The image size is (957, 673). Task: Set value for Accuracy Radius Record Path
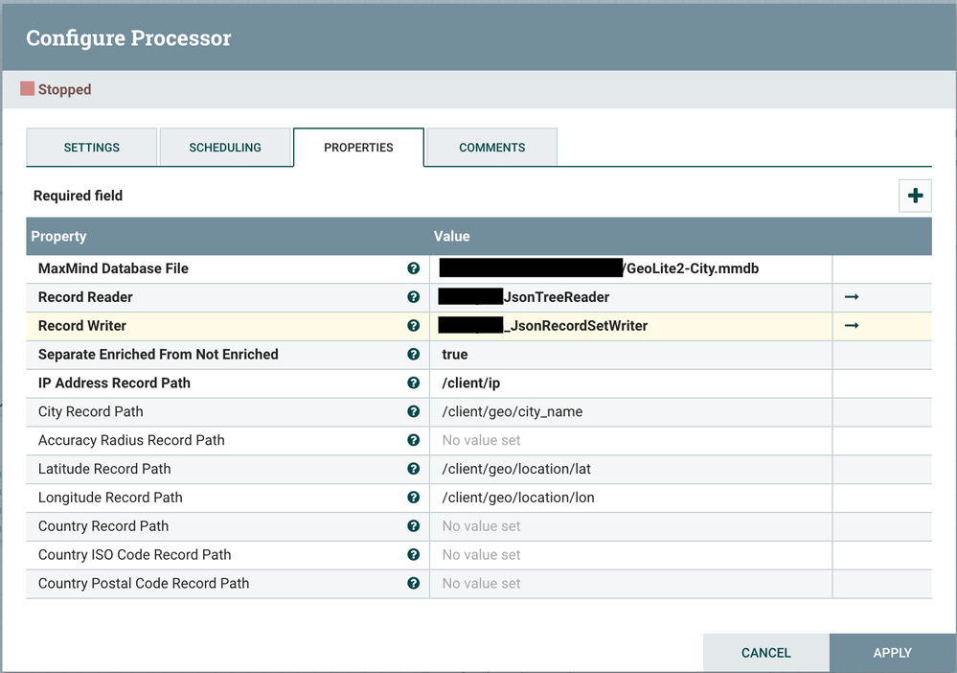pos(630,440)
